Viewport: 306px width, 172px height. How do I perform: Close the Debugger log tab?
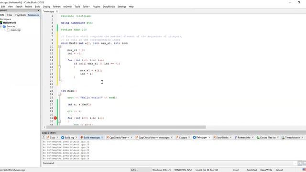tap(209, 138)
